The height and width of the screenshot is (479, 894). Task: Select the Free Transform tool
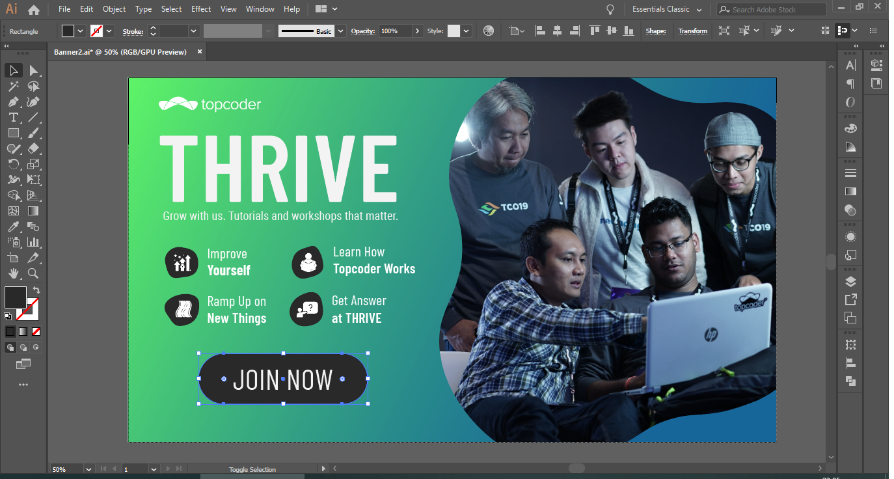click(x=33, y=180)
